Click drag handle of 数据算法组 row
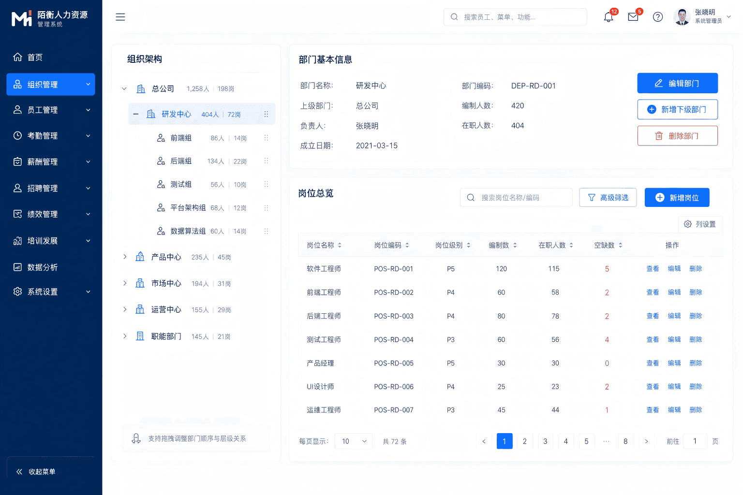Viewport: 743px width, 495px height. coord(266,231)
